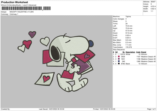The height and width of the screenshot is (111, 157).
Task: Click the black thread color swatch
Action: (119, 64)
